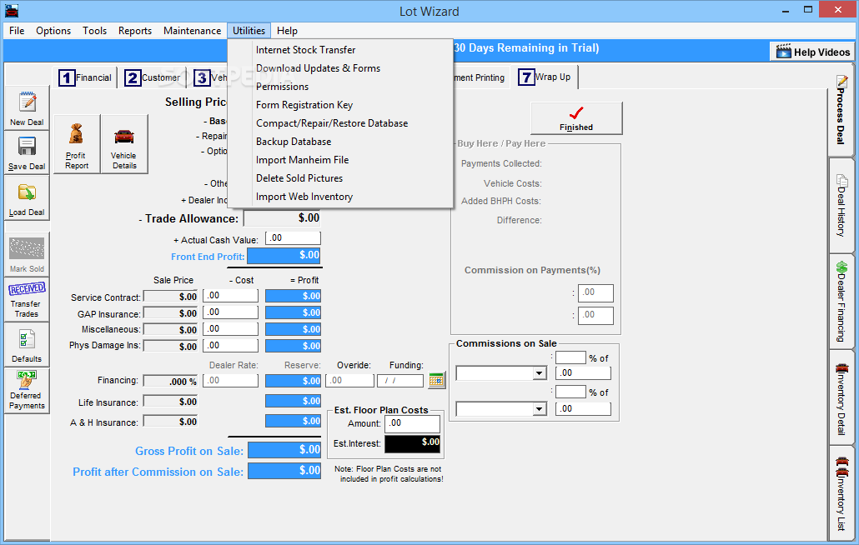Choose Form Registration Key
This screenshot has height=545, width=859.
coord(341,105)
